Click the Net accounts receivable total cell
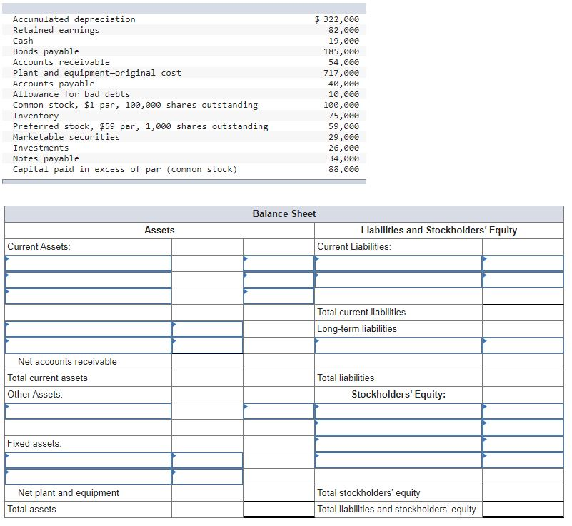This screenshot has width=572, height=526. tap(279, 362)
